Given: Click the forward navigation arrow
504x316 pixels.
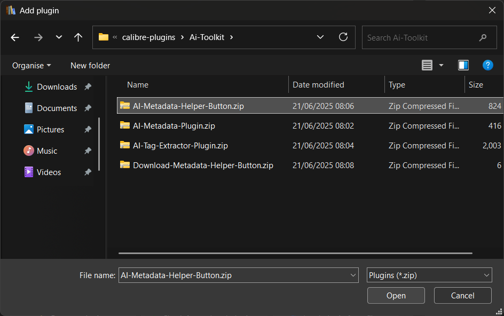Looking at the screenshot, I should [38, 37].
